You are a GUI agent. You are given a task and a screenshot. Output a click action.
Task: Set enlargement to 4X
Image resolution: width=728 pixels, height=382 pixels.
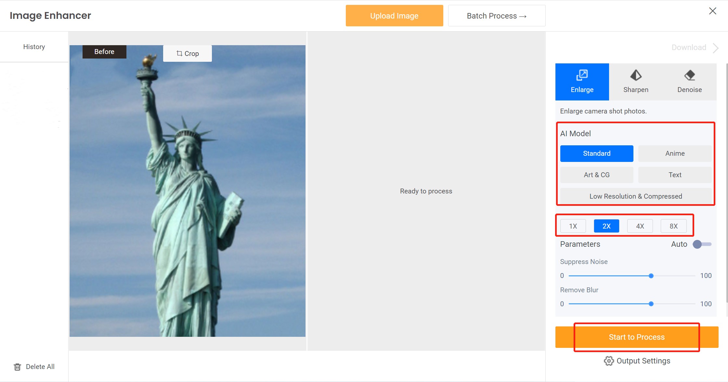click(x=640, y=226)
